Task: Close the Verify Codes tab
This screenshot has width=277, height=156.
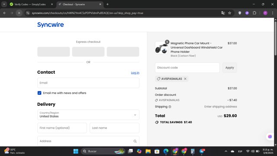Action: (x=52, y=4)
